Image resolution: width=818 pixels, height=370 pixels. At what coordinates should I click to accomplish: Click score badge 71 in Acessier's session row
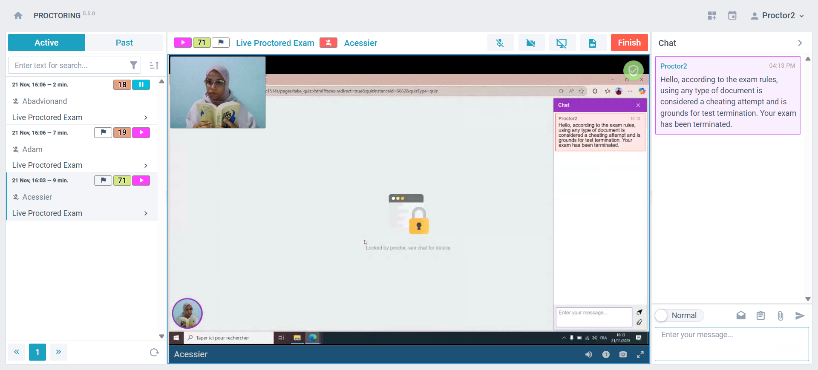(122, 181)
